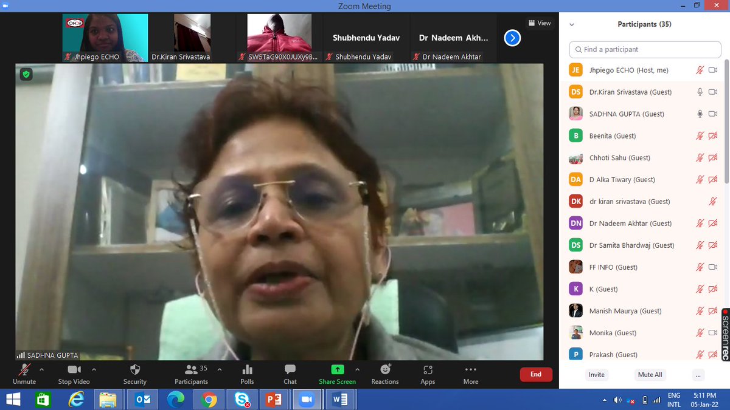The height and width of the screenshot is (410, 730).
Task: Click participants list scrollbar
Action: pyautogui.click(x=726, y=121)
